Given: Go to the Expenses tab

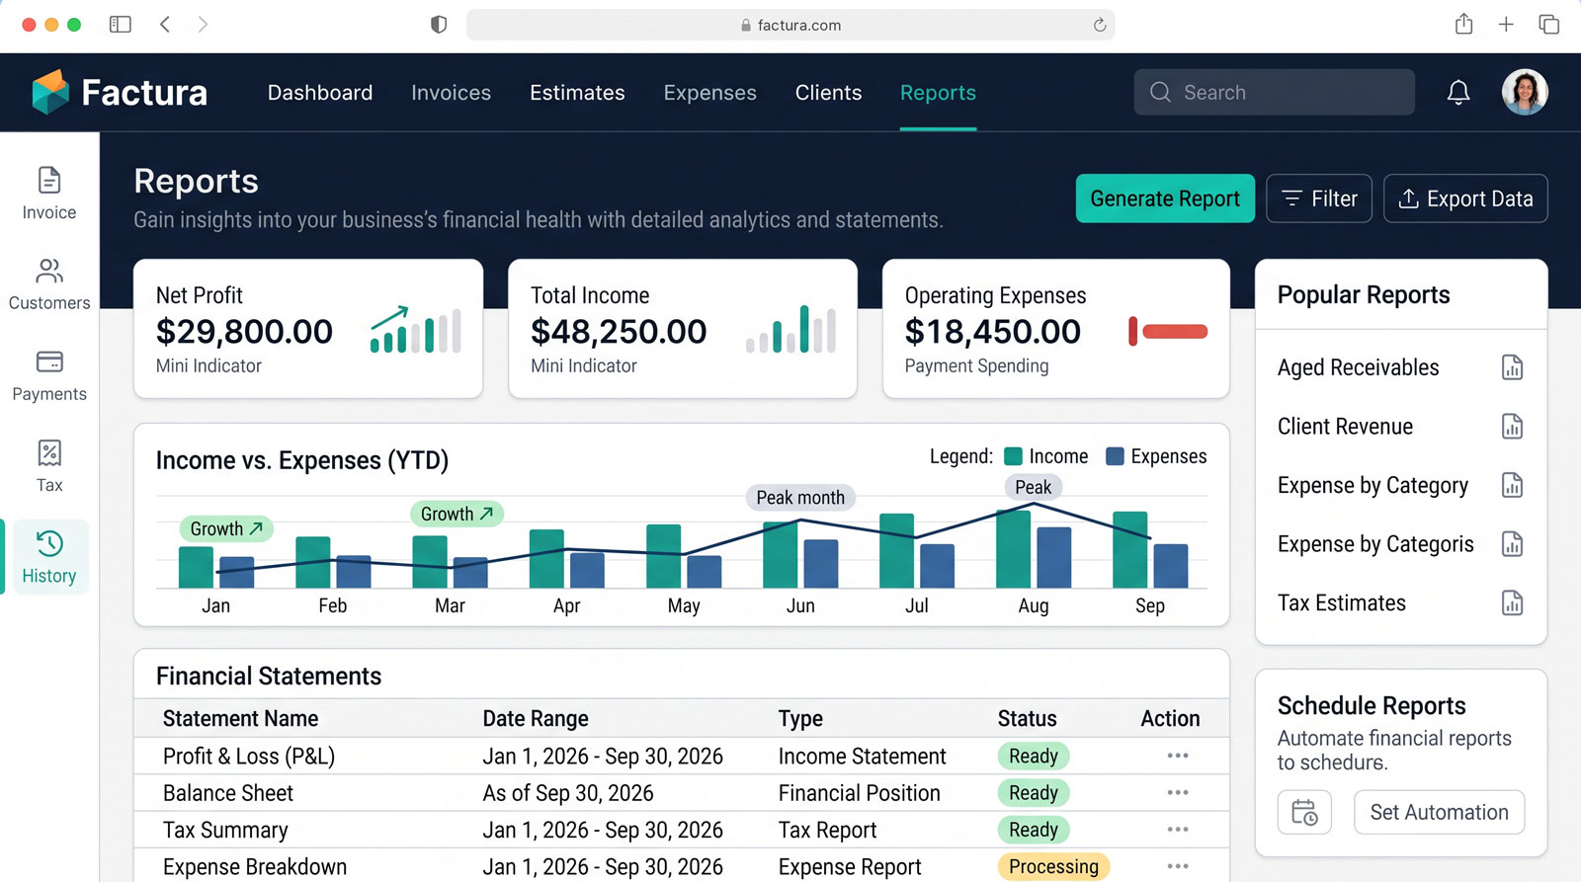Looking at the screenshot, I should click(709, 93).
